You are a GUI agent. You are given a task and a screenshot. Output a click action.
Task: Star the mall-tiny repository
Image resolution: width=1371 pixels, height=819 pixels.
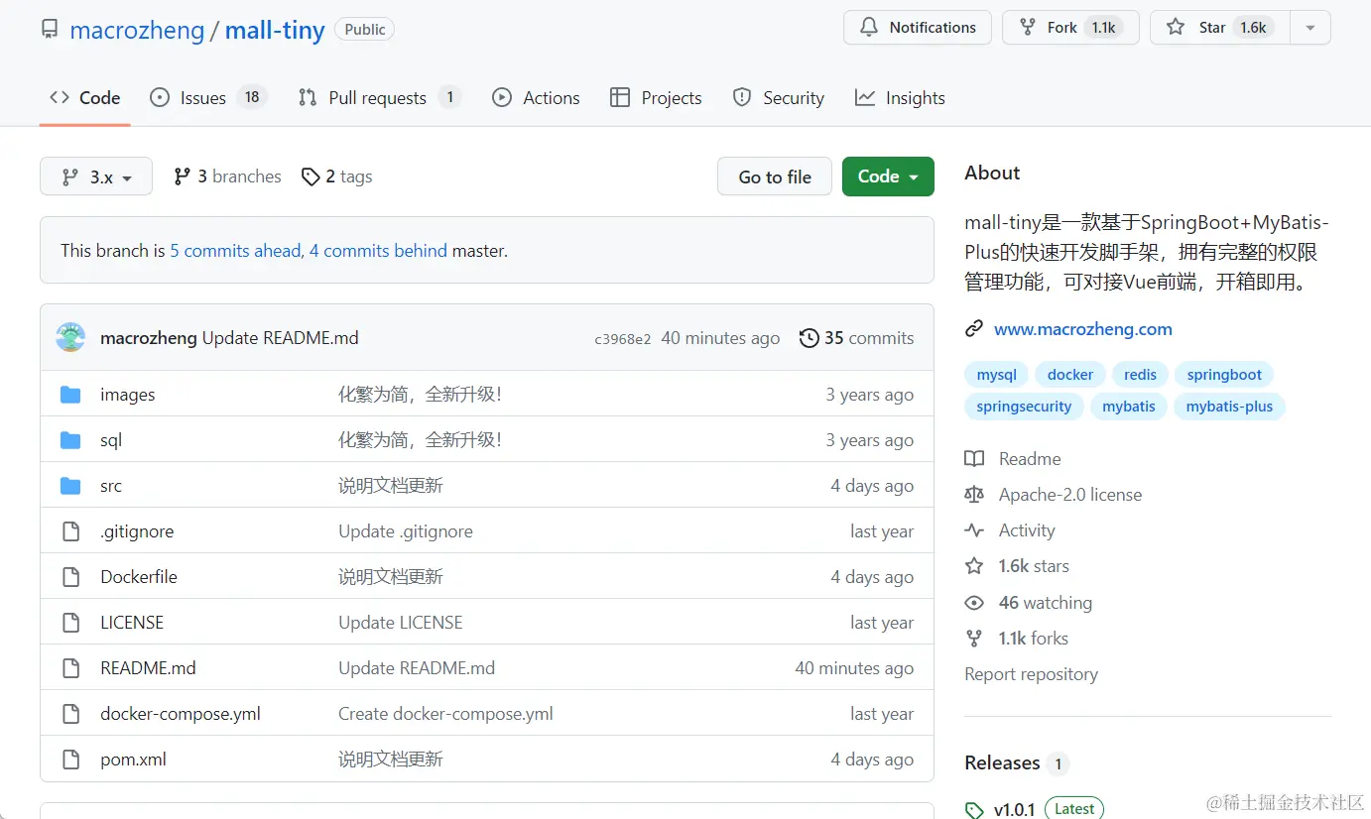click(x=1219, y=28)
